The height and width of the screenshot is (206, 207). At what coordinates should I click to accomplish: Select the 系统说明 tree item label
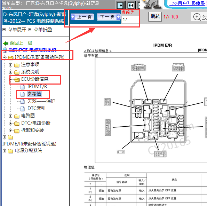[x=30, y=72]
